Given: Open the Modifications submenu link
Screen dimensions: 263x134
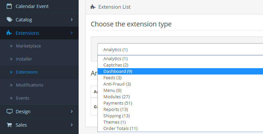Looking at the screenshot, I should [x=29, y=85].
